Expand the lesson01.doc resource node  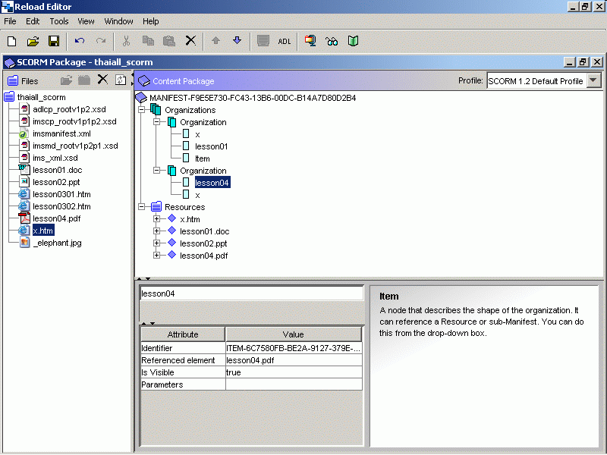click(x=157, y=231)
